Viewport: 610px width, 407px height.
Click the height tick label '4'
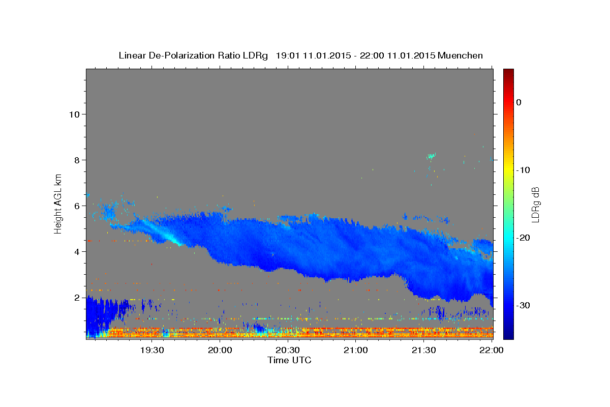[76, 251]
